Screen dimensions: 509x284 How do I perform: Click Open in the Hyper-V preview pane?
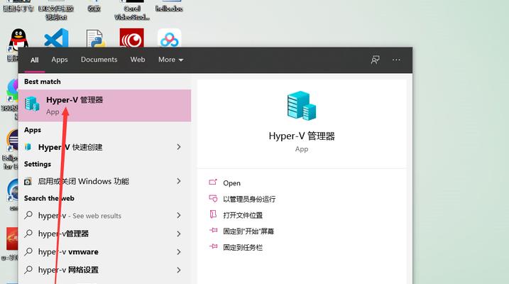tap(231, 183)
